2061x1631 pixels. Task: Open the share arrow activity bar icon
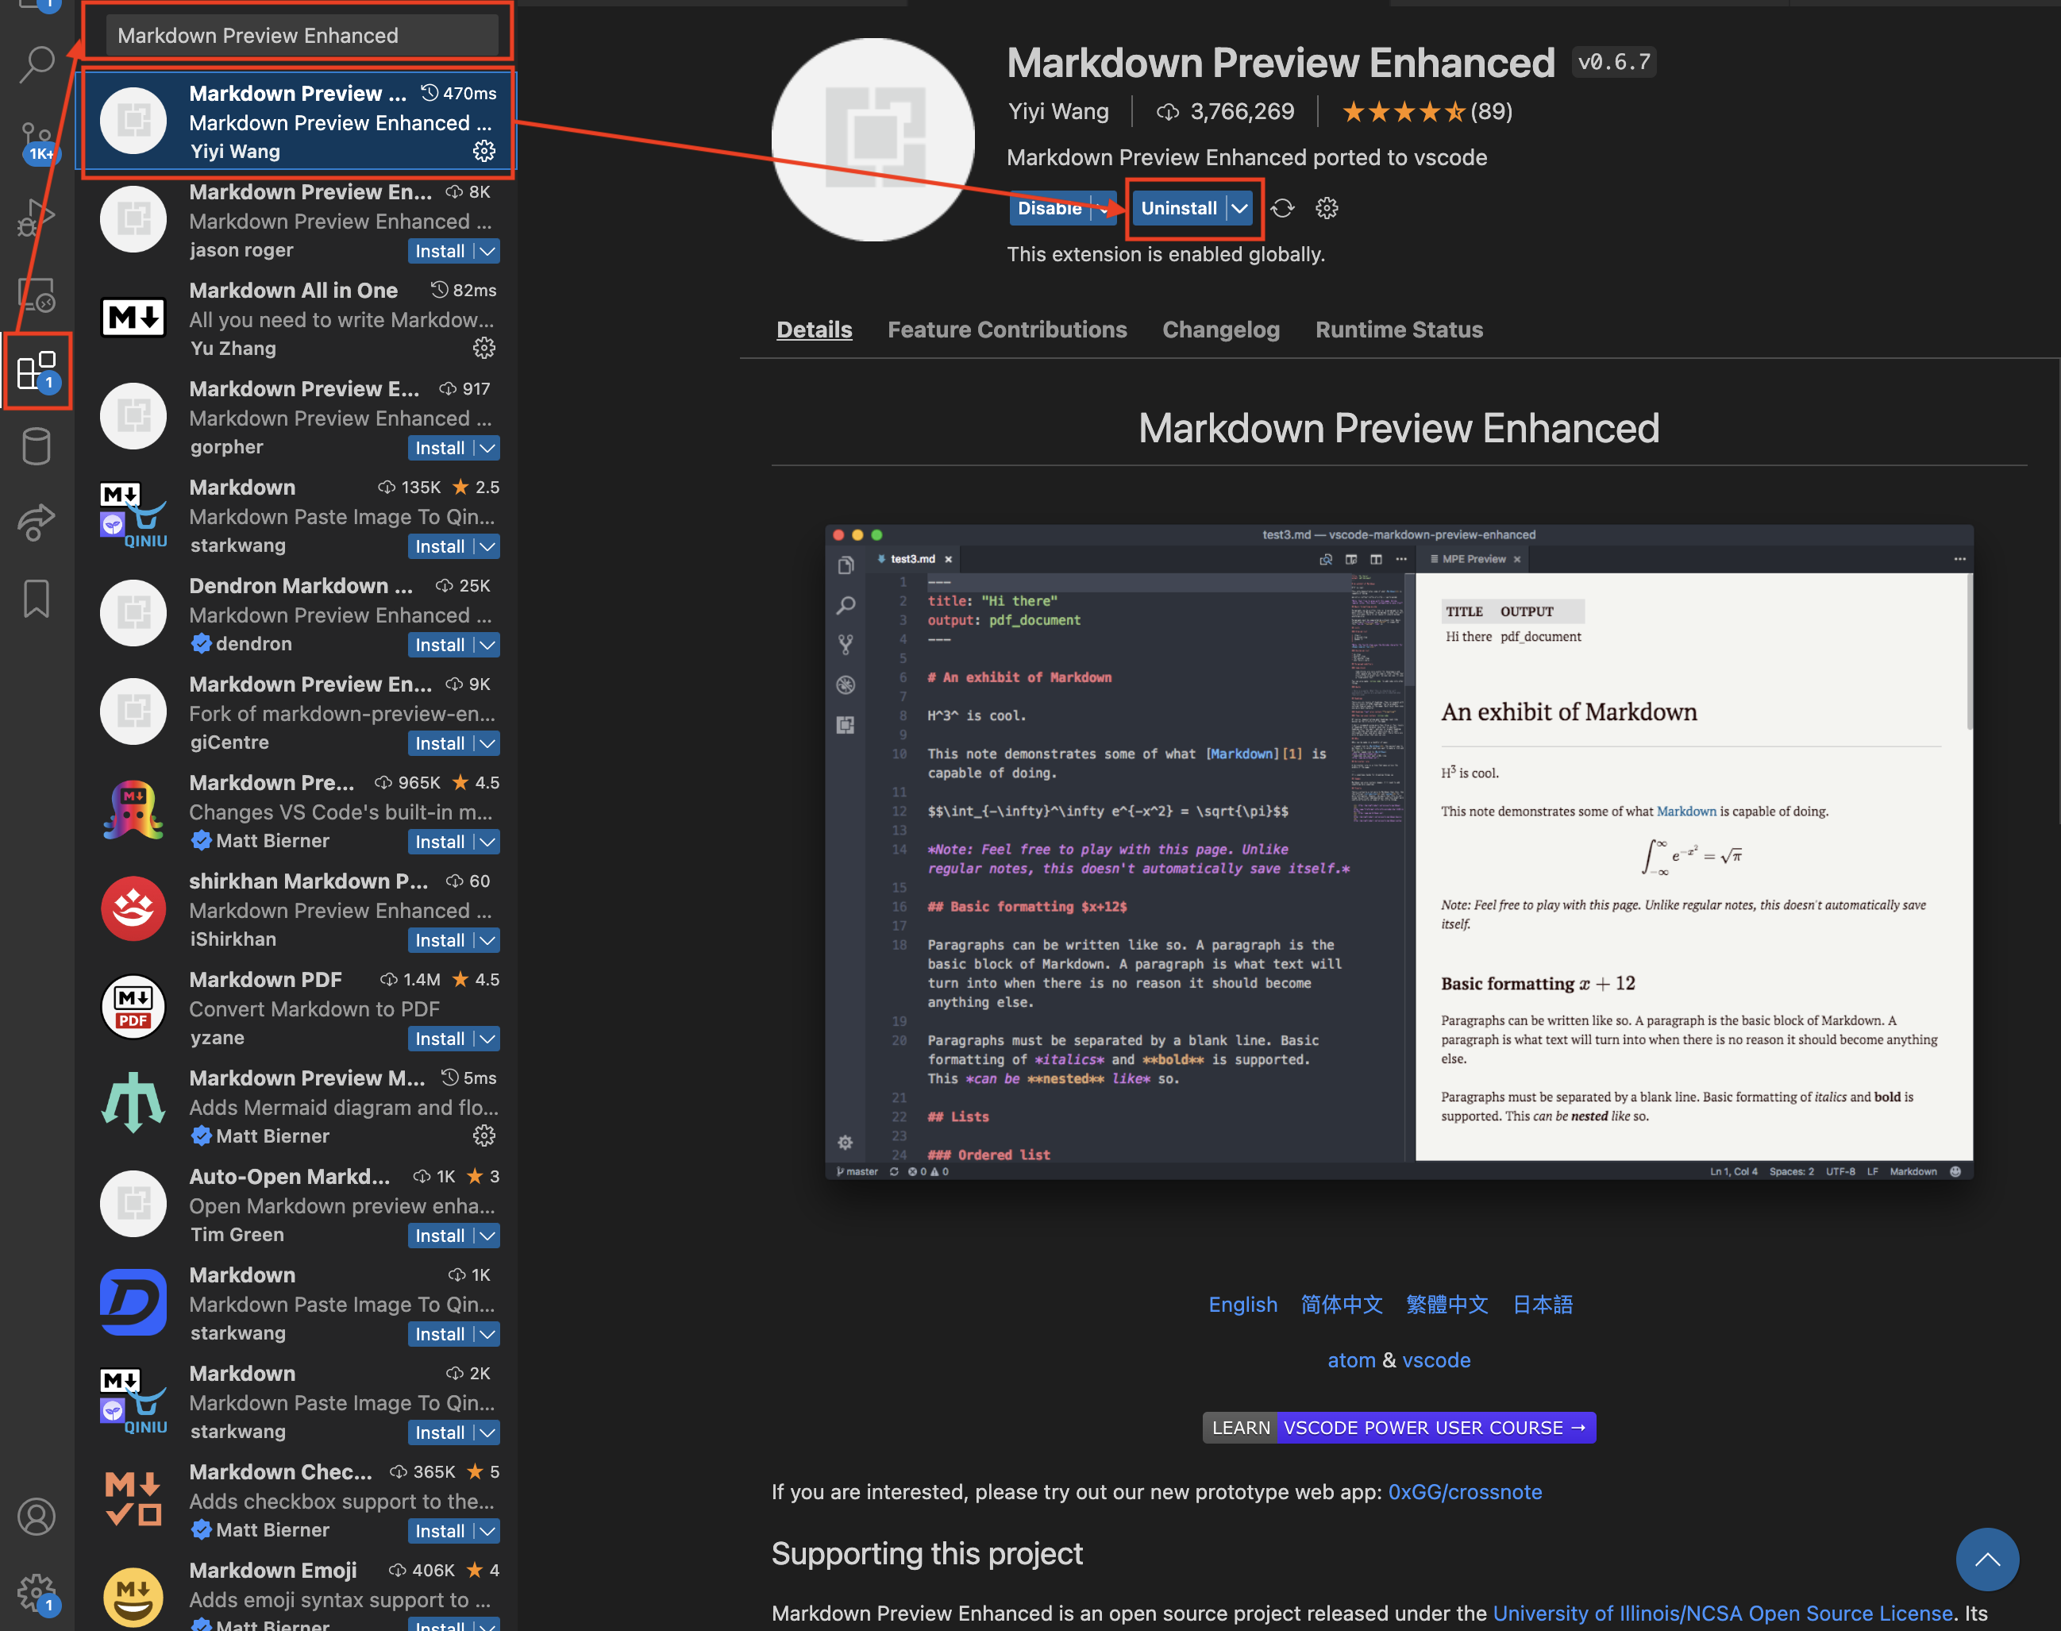(37, 522)
